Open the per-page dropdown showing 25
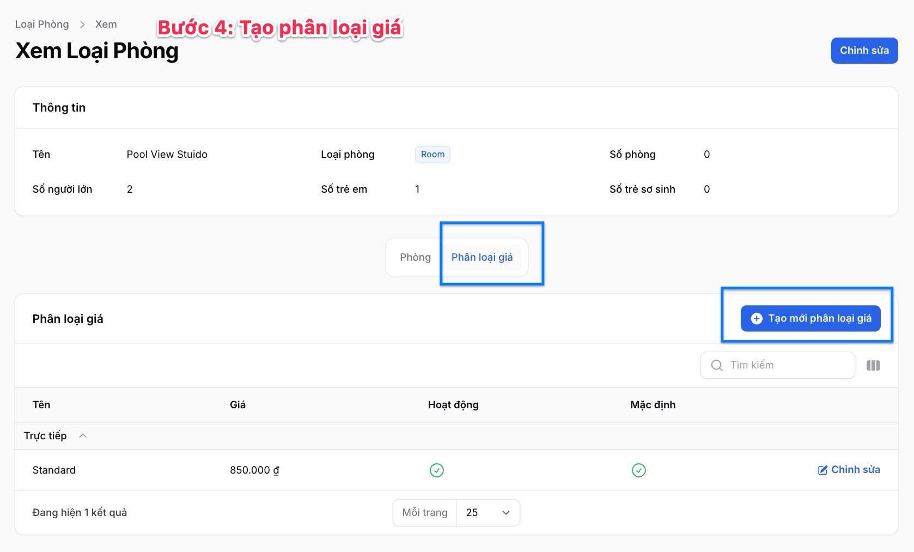This screenshot has width=914, height=552. (x=488, y=512)
